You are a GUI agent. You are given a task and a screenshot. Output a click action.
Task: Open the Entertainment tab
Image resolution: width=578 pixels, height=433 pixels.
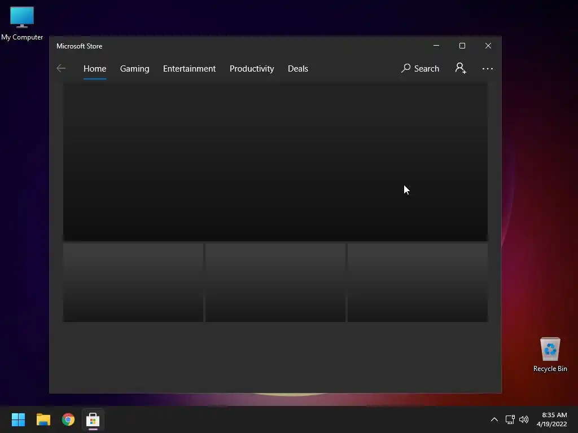[189, 68]
